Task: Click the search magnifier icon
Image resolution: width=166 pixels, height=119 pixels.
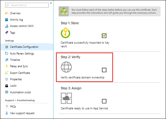Action: tap(8, 5)
